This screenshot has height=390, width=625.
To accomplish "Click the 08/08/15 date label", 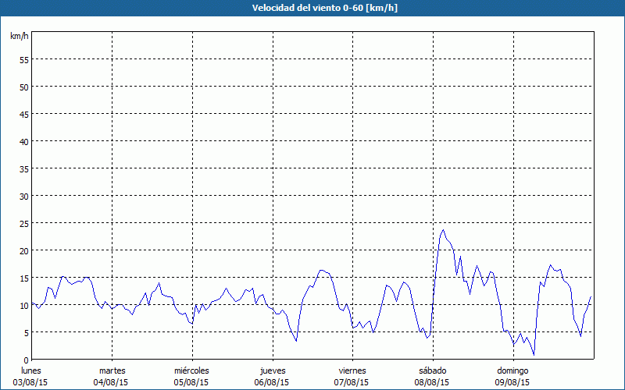I will pyautogui.click(x=432, y=382).
